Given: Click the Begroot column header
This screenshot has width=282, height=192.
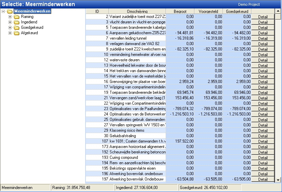Looking at the screenshot, I should [180, 11].
